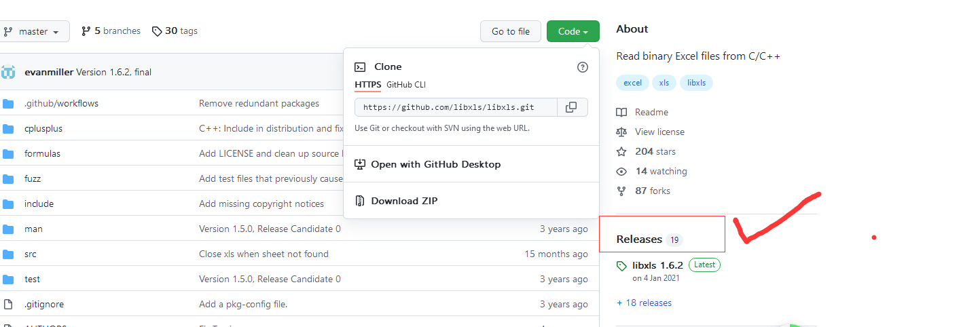Click the xls topic tag
The width and height of the screenshot is (961, 327).
coord(664,83)
